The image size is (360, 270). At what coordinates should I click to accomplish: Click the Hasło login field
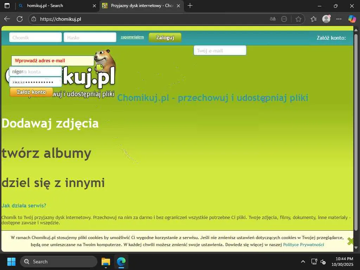(90, 37)
